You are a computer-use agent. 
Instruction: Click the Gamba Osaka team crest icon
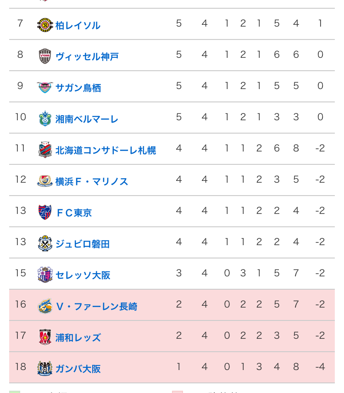click(45, 368)
